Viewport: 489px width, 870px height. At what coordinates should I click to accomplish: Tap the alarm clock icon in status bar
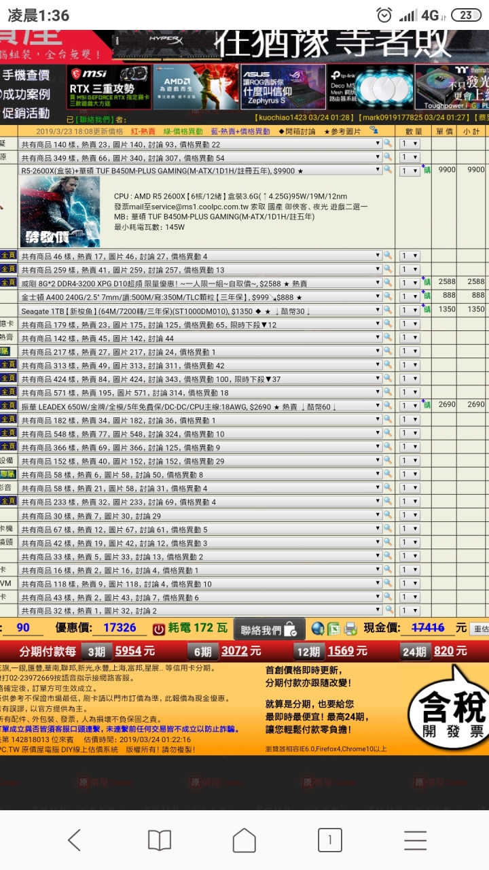click(x=384, y=15)
